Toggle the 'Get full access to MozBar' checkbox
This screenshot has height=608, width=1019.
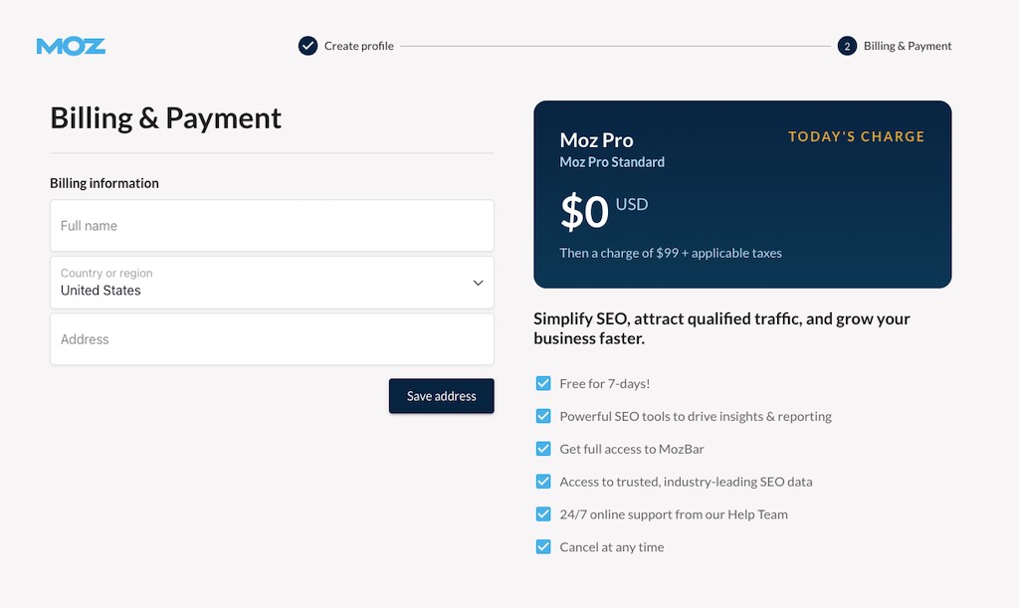tap(543, 449)
